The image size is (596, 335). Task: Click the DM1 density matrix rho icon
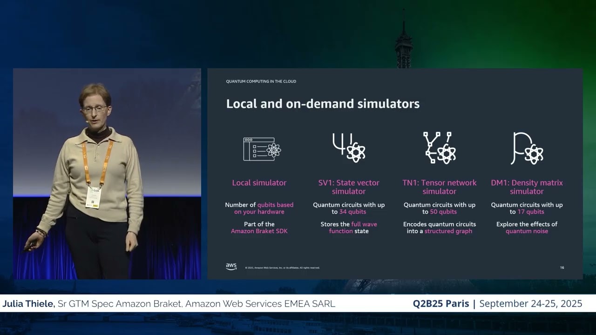(x=527, y=148)
